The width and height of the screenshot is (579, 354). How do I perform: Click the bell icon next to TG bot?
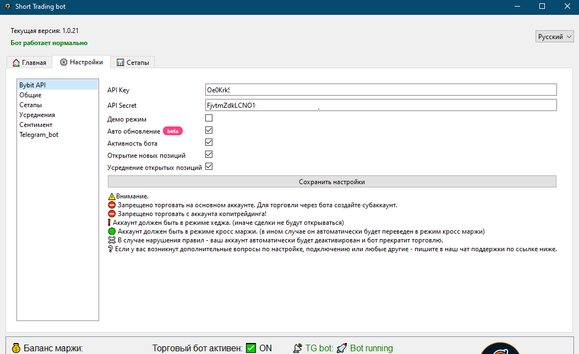tap(298, 348)
